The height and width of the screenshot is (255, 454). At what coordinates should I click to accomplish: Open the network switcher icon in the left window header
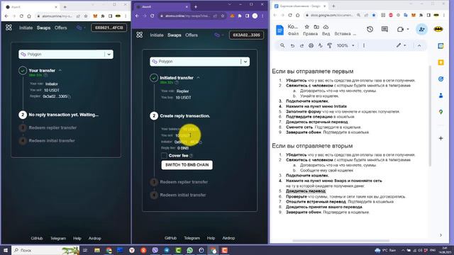[80, 28]
